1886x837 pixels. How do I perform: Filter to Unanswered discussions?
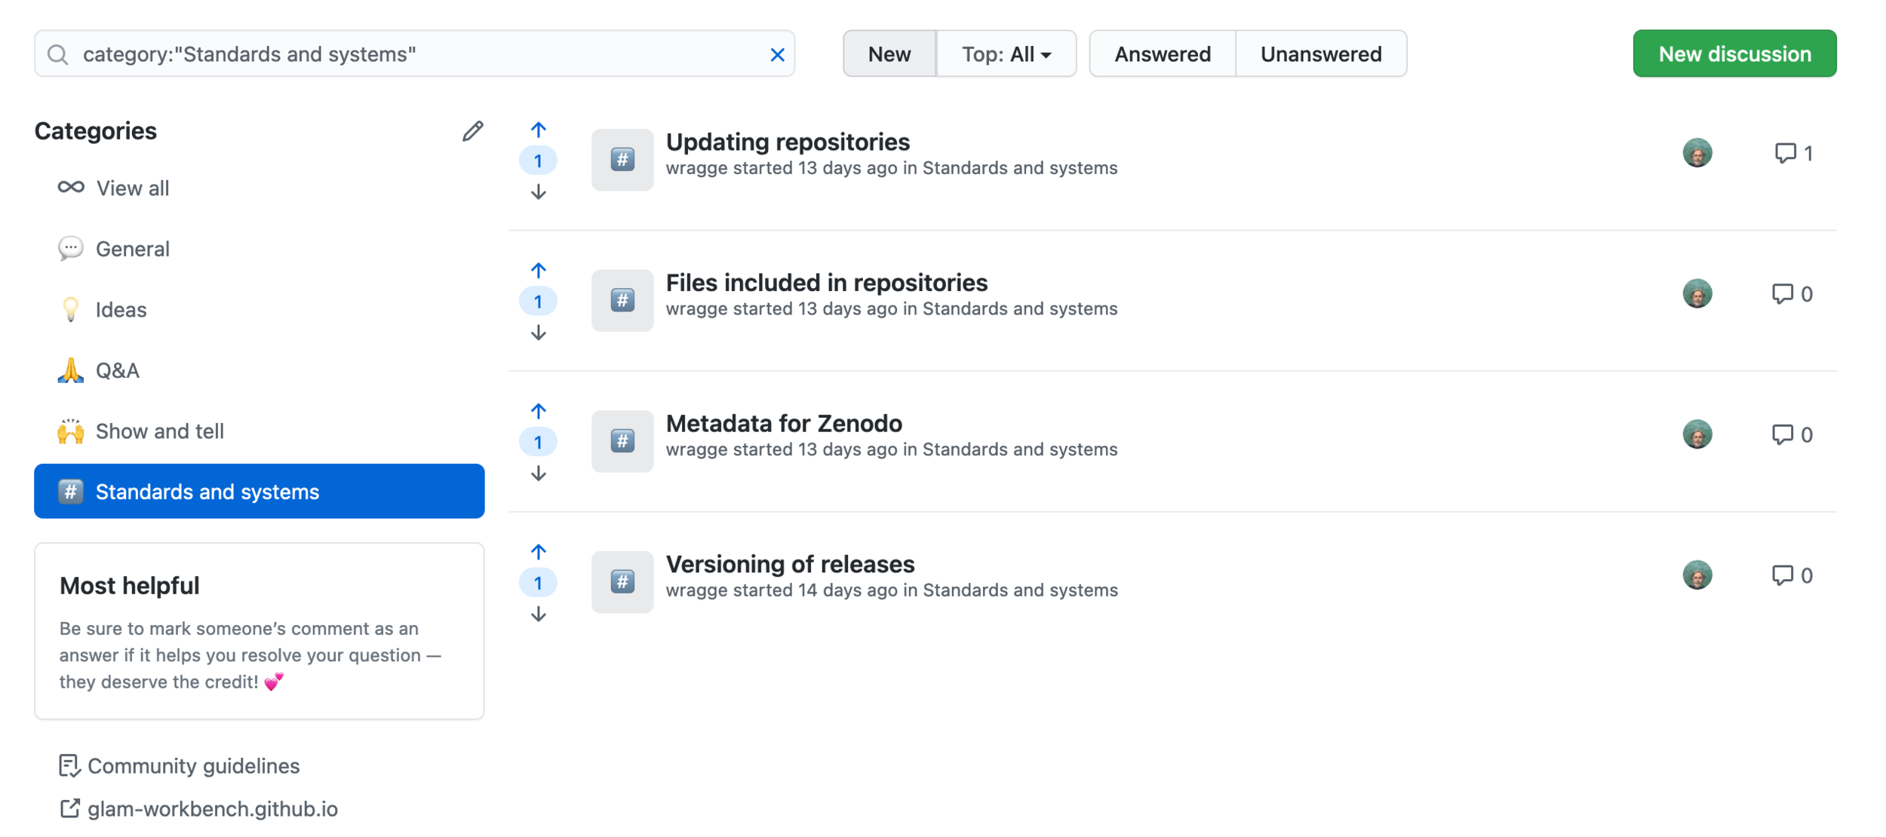pos(1320,54)
